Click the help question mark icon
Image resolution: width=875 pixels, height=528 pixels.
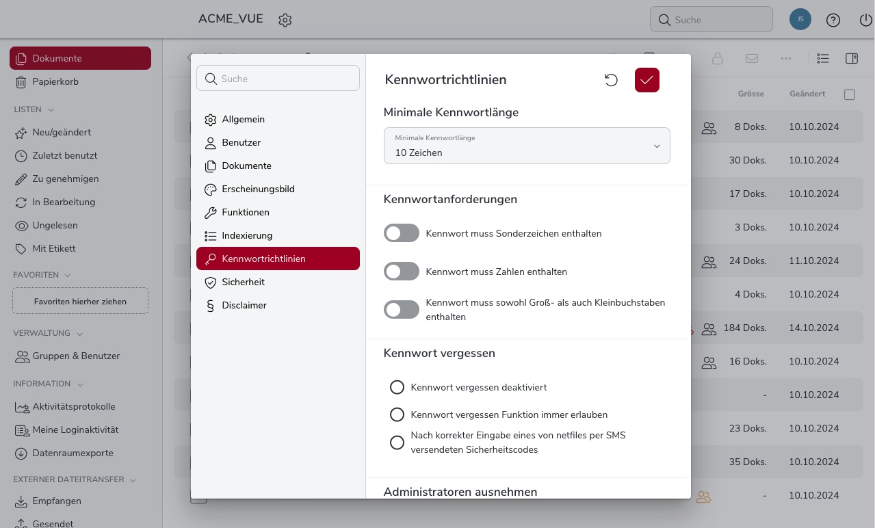[x=833, y=20]
